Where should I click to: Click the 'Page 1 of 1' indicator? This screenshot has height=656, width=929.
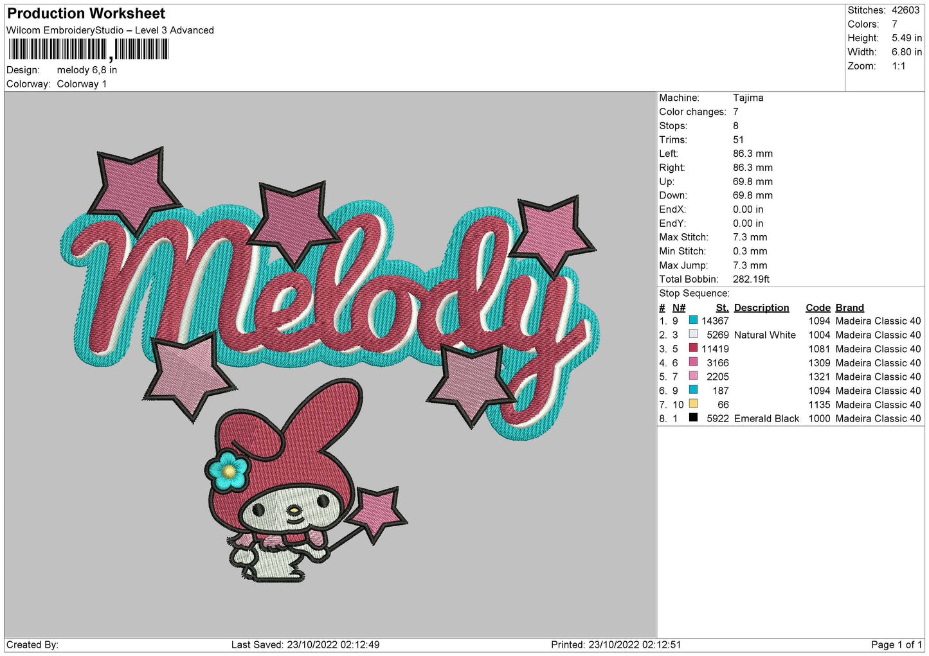896,644
